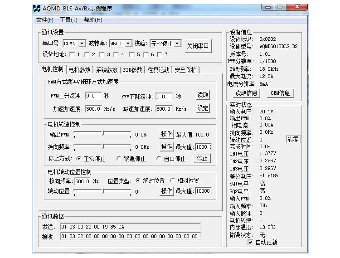Image resolution: width=340 pixels, height=258 pixels.
Task: Click the 加速加速度 input field
Action: (x=93, y=109)
